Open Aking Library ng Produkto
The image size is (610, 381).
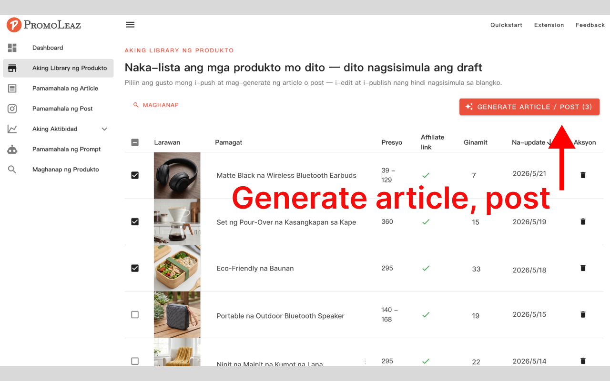coord(58,68)
